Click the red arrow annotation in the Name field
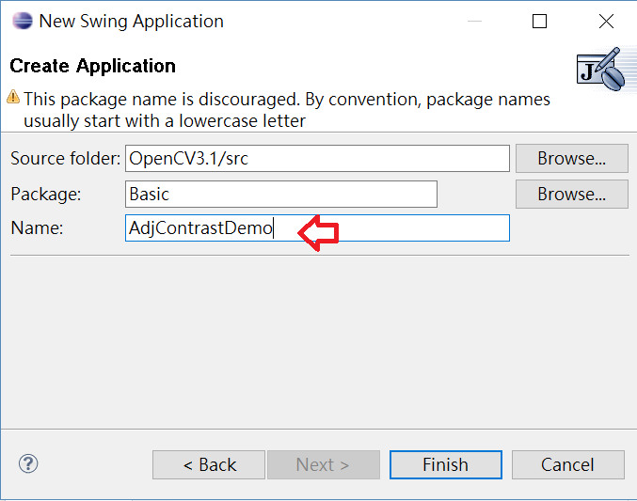This screenshot has height=501, width=637. coord(318,233)
